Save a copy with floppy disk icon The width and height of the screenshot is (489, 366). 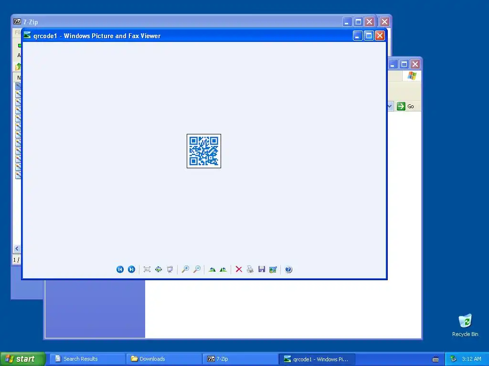262,270
